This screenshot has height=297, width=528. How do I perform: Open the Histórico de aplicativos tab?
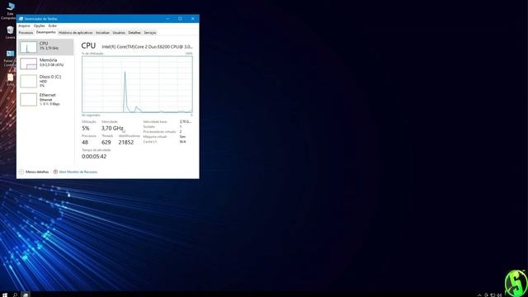[75, 33]
